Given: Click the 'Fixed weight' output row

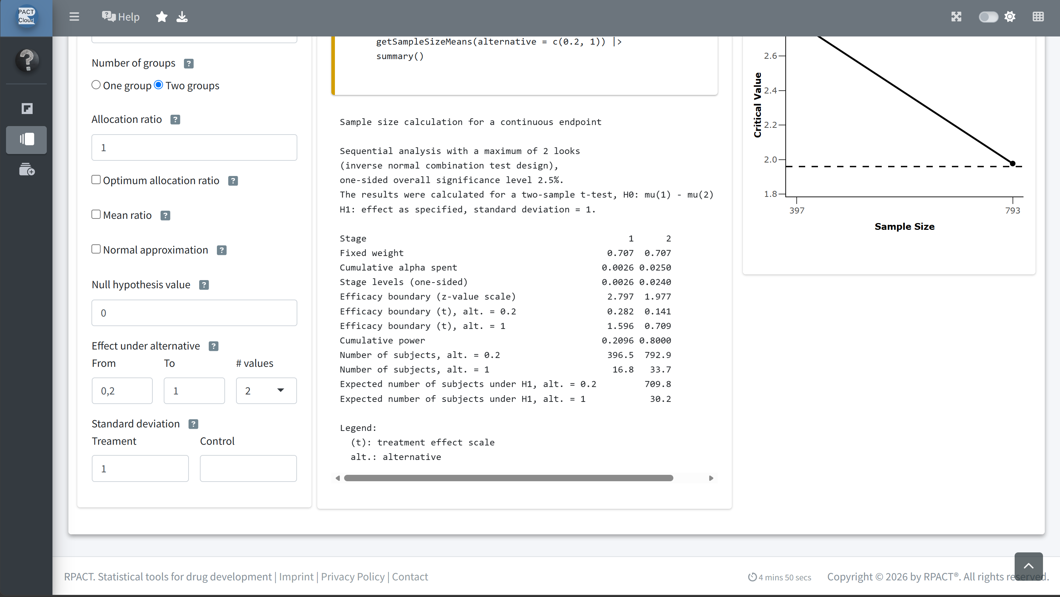Looking at the screenshot, I should (x=505, y=253).
